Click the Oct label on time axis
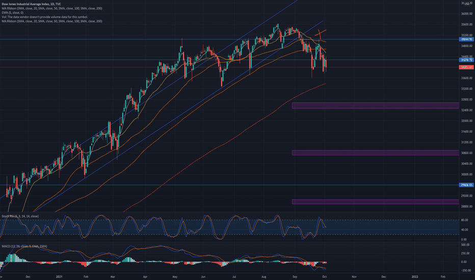The width and height of the screenshot is (475, 280). coord(325,276)
